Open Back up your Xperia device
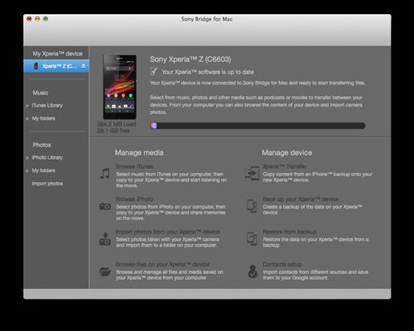This screenshot has width=414, height=331. (301, 199)
